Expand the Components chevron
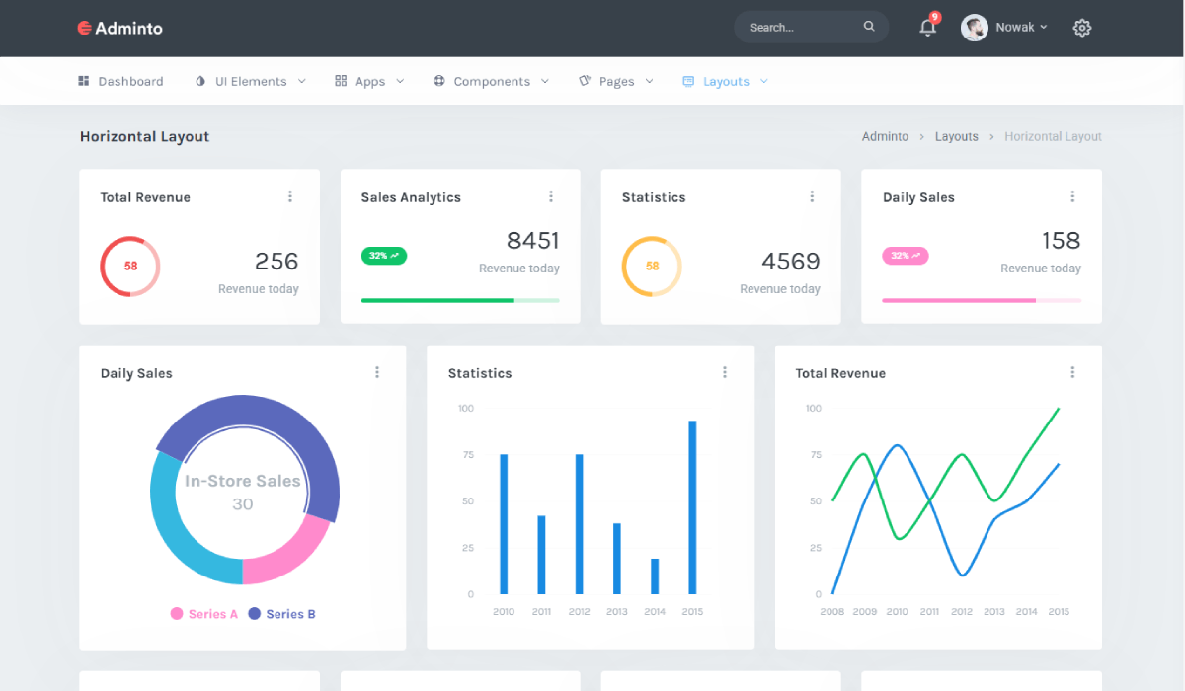The height and width of the screenshot is (691, 1185). point(545,81)
